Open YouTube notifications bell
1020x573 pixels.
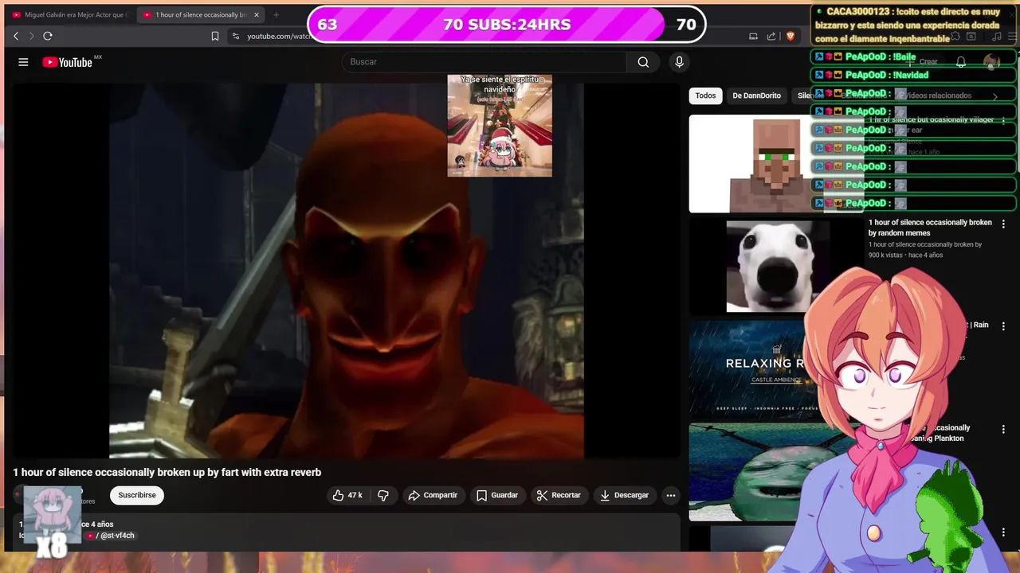click(961, 62)
